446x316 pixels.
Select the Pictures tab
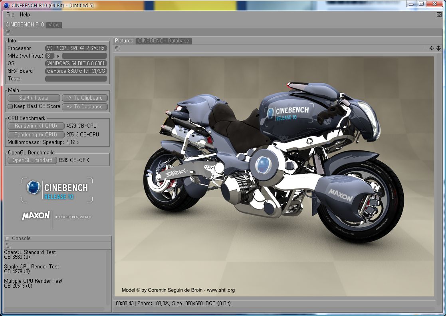tap(124, 41)
